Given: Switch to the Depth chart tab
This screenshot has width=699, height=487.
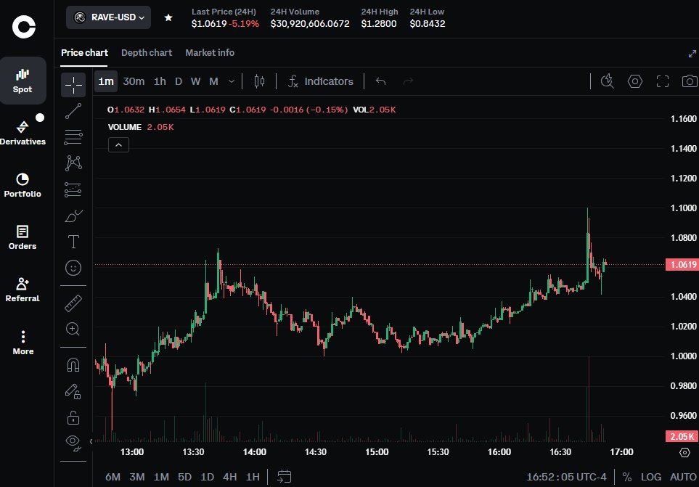Looking at the screenshot, I should click(x=147, y=52).
